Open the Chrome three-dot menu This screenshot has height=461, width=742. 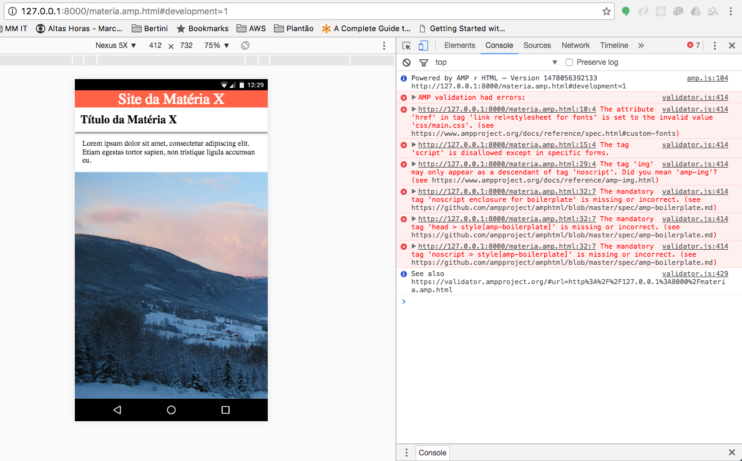tap(731, 11)
